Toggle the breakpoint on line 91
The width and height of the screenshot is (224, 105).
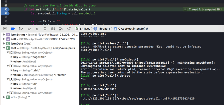click(5, 13)
